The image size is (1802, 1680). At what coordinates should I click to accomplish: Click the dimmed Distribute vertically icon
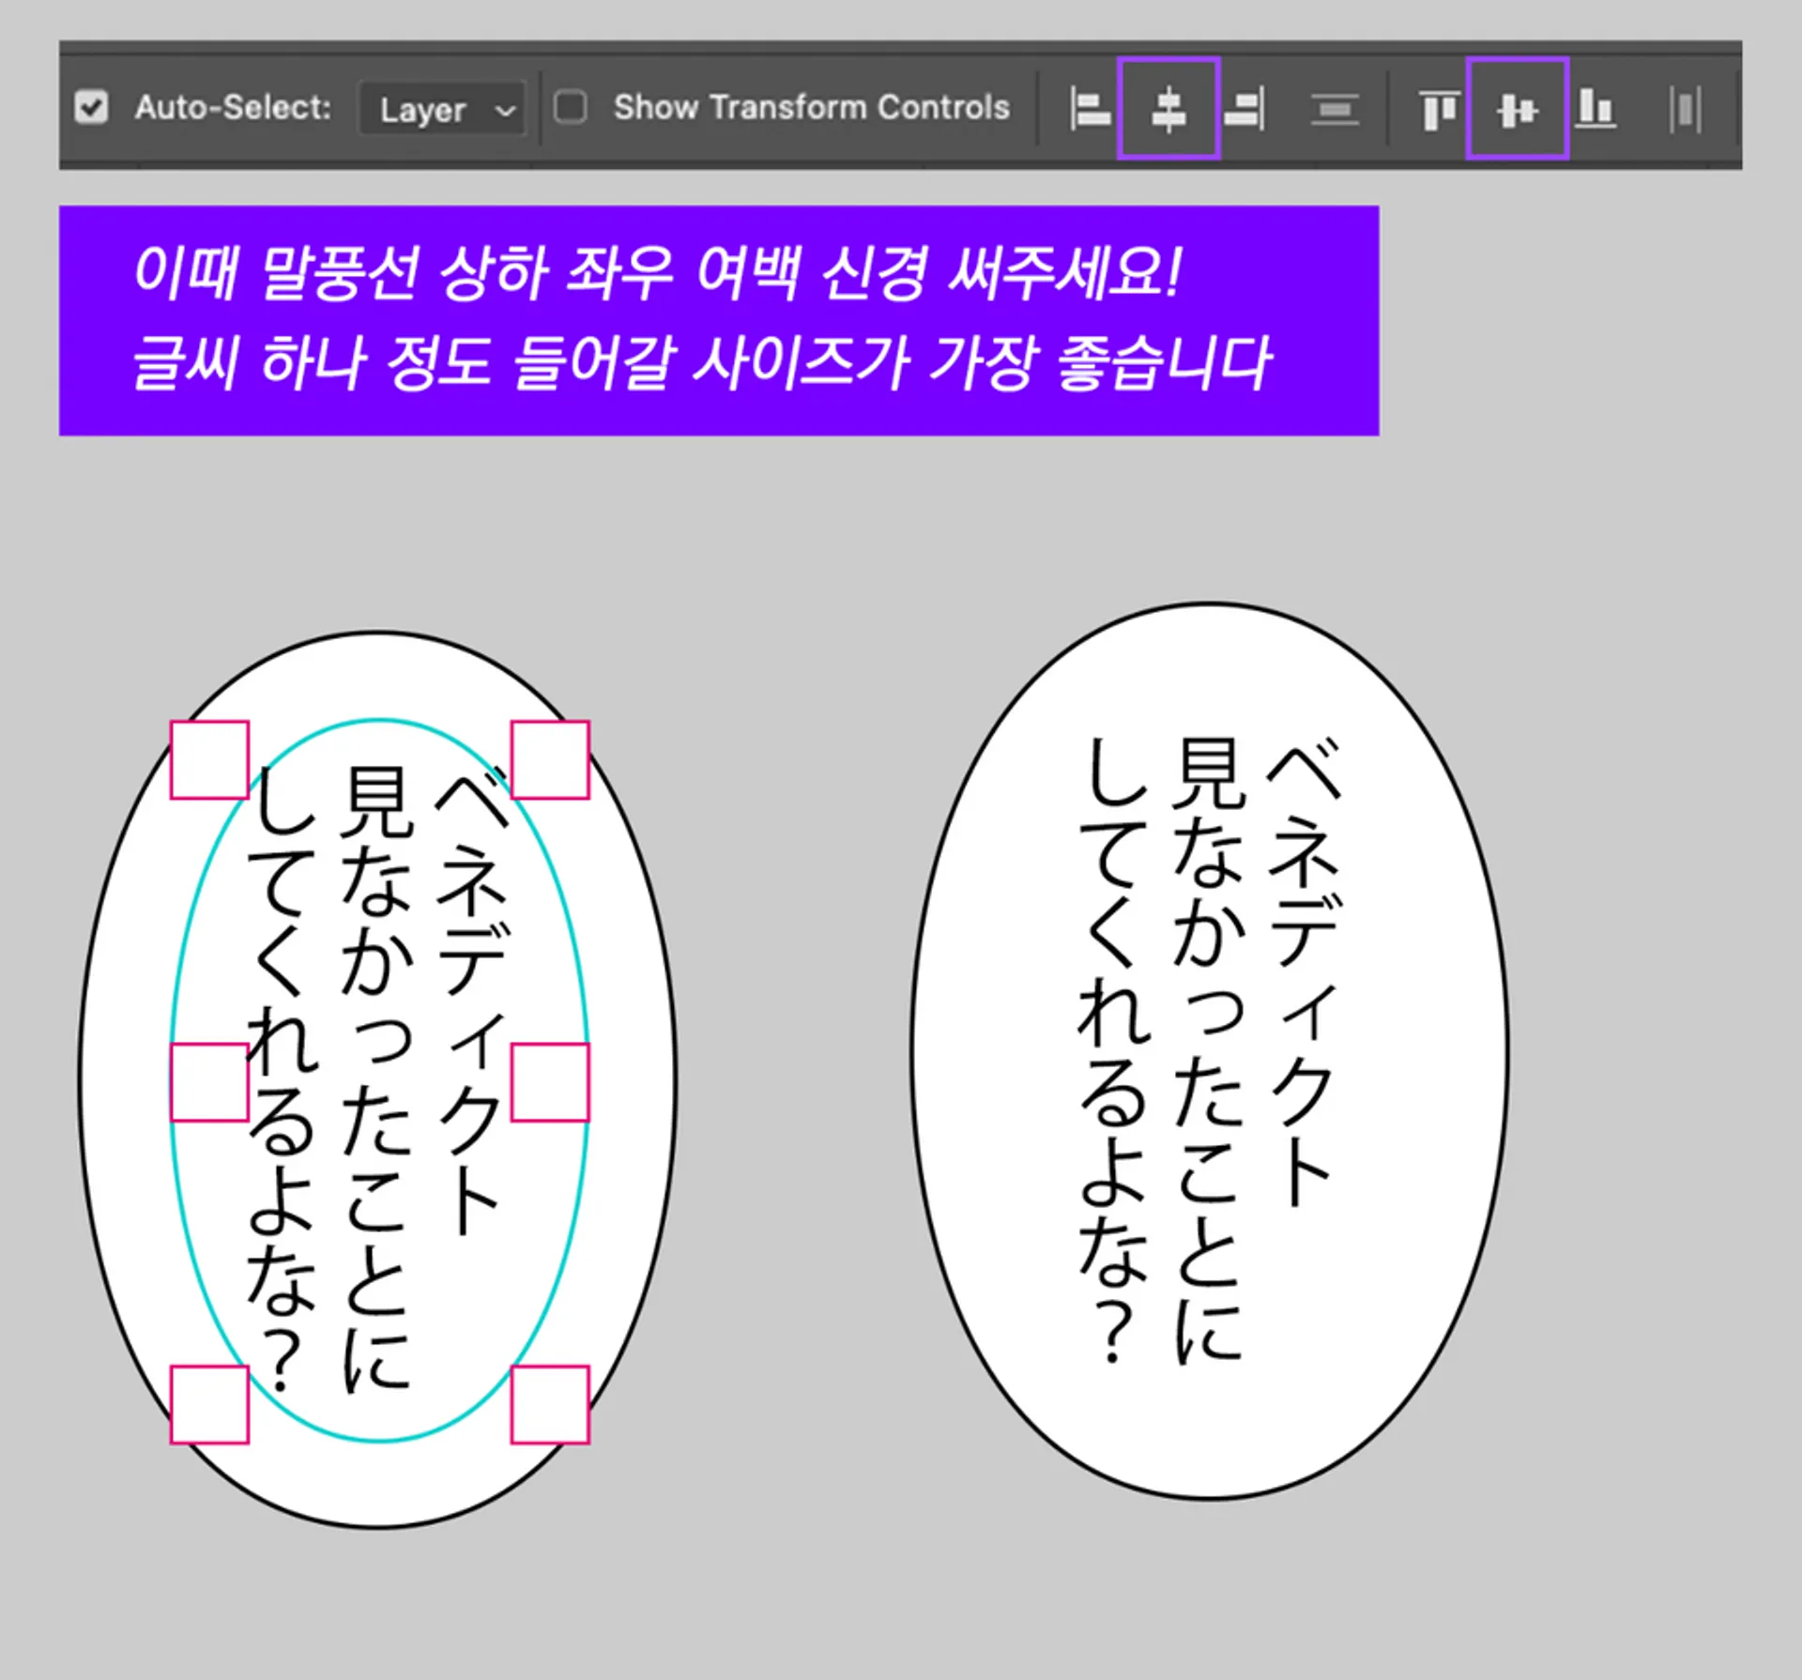tap(1334, 109)
